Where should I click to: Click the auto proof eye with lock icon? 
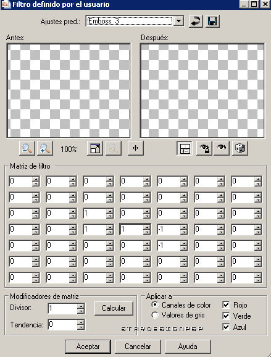click(204, 148)
